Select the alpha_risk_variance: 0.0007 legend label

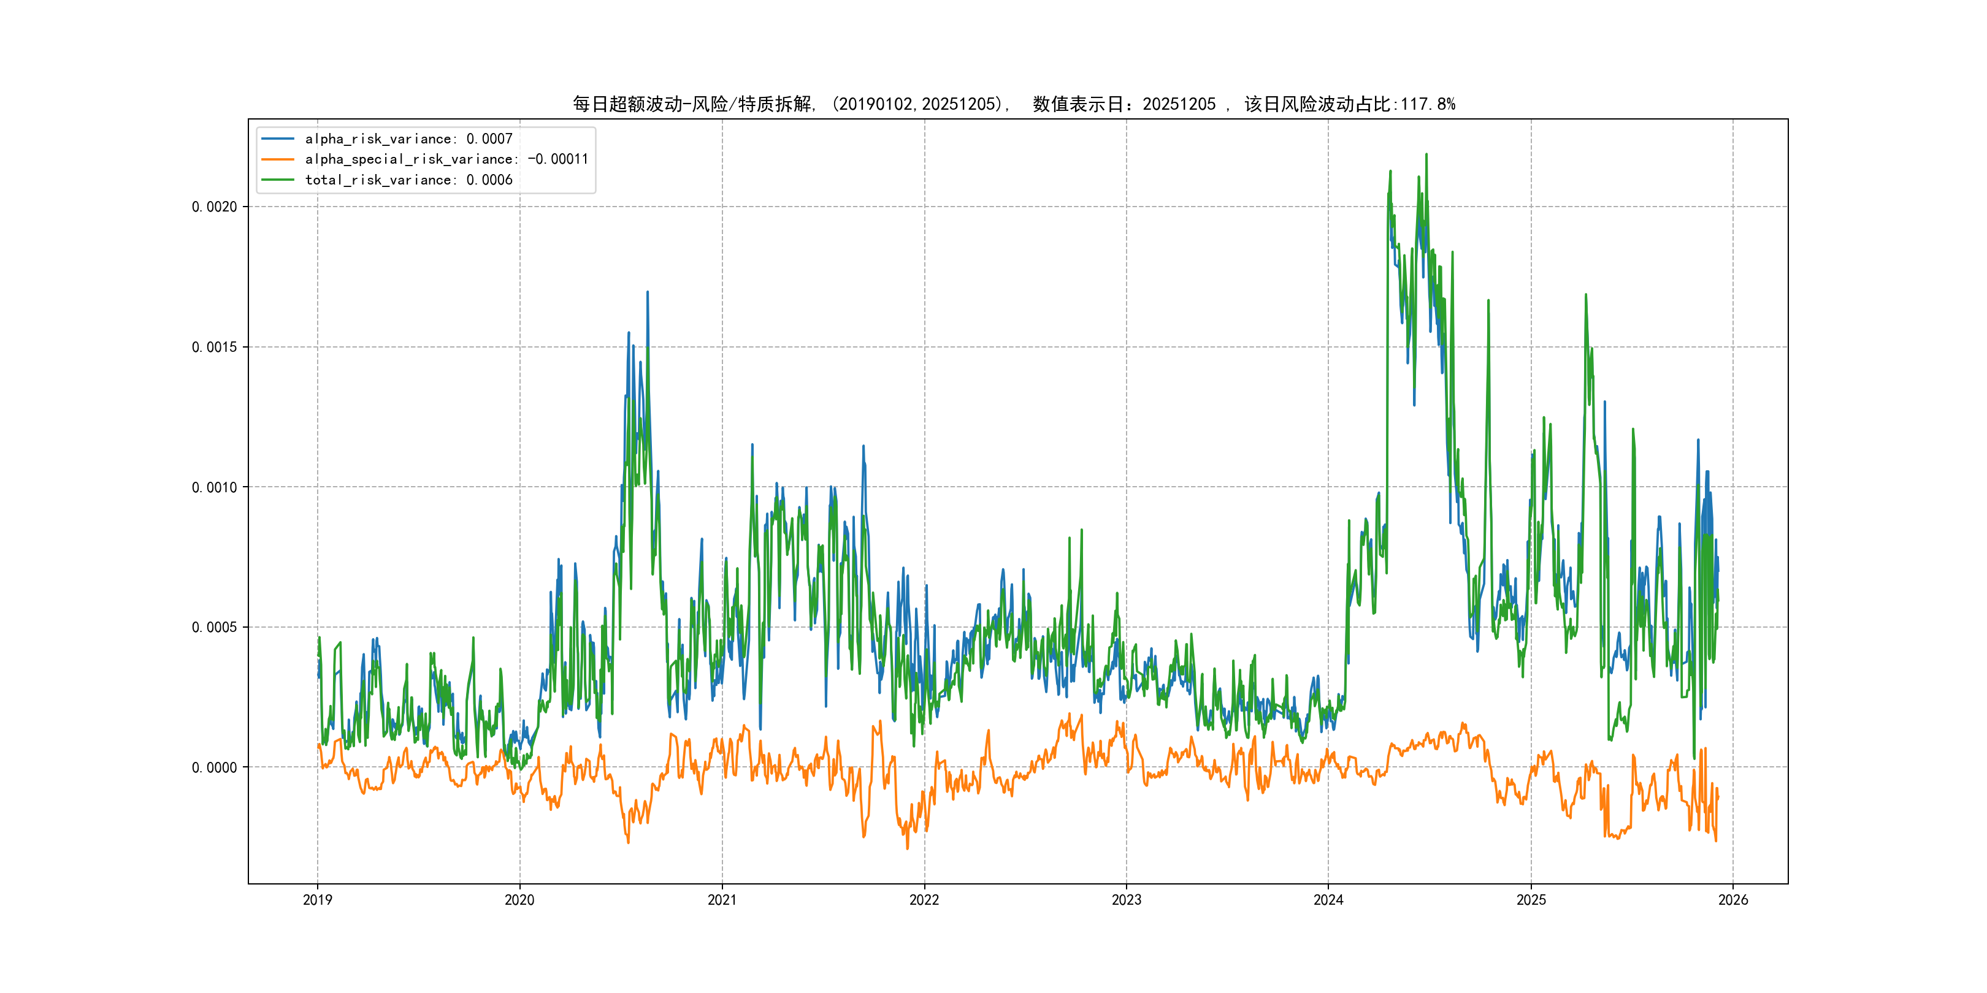point(408,139)
